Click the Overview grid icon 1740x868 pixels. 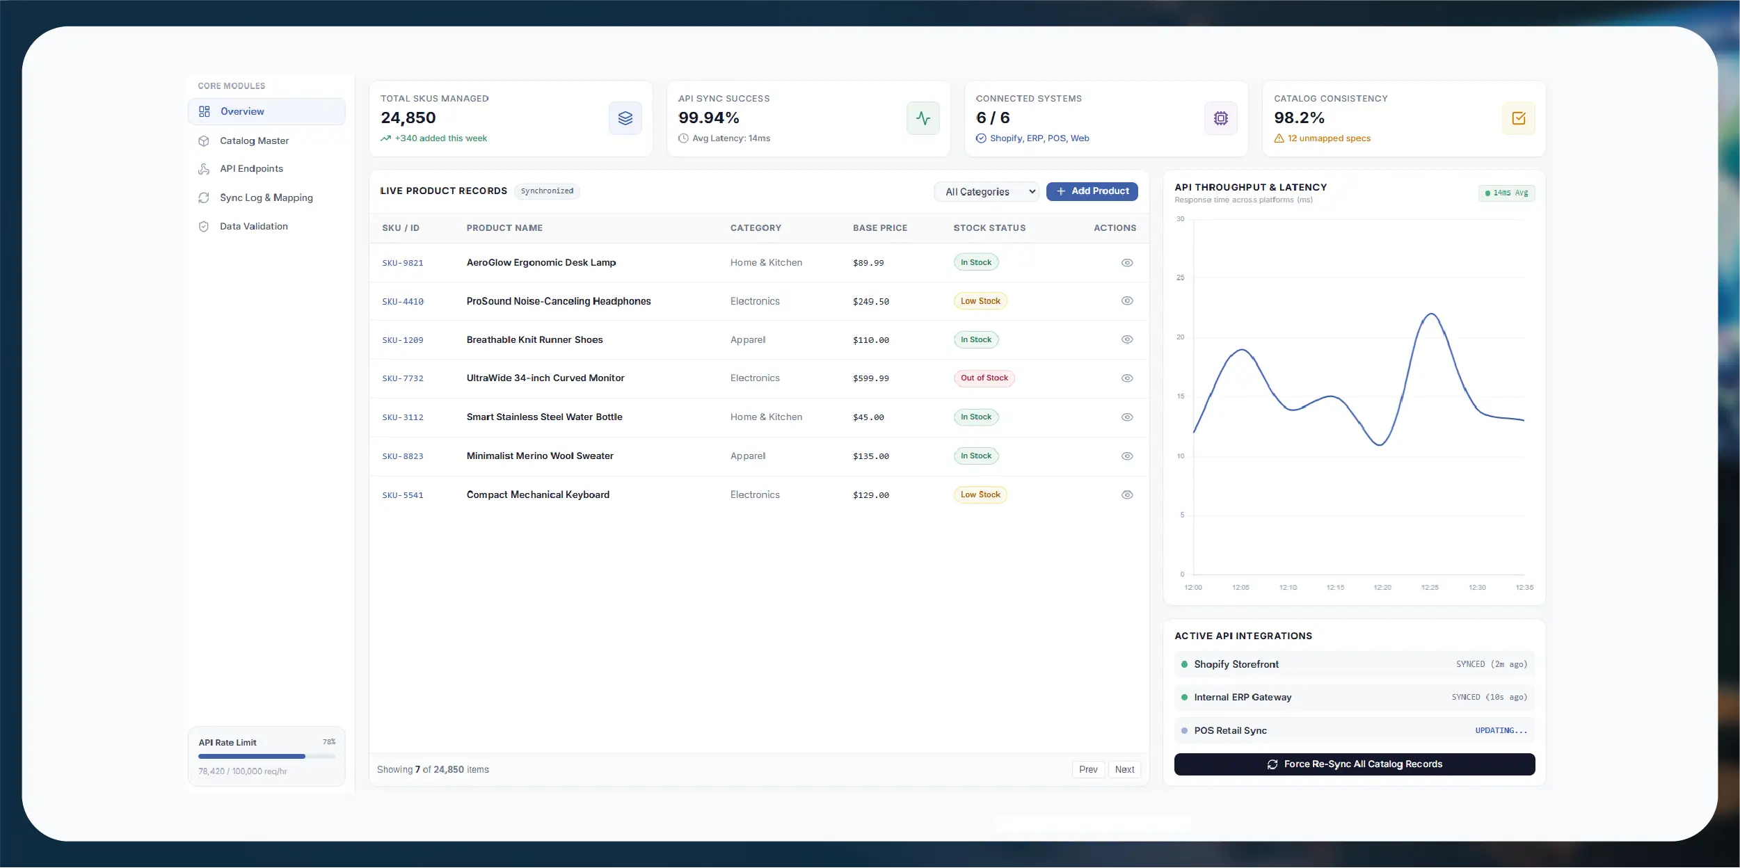pyautogui.click(x=205, y=111)
